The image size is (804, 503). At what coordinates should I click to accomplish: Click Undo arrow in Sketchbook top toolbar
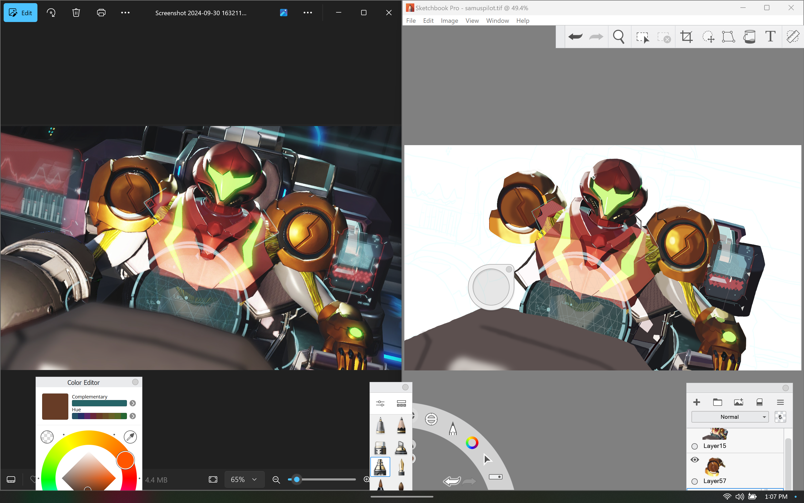pyautogui.click(x=575, y=37)
